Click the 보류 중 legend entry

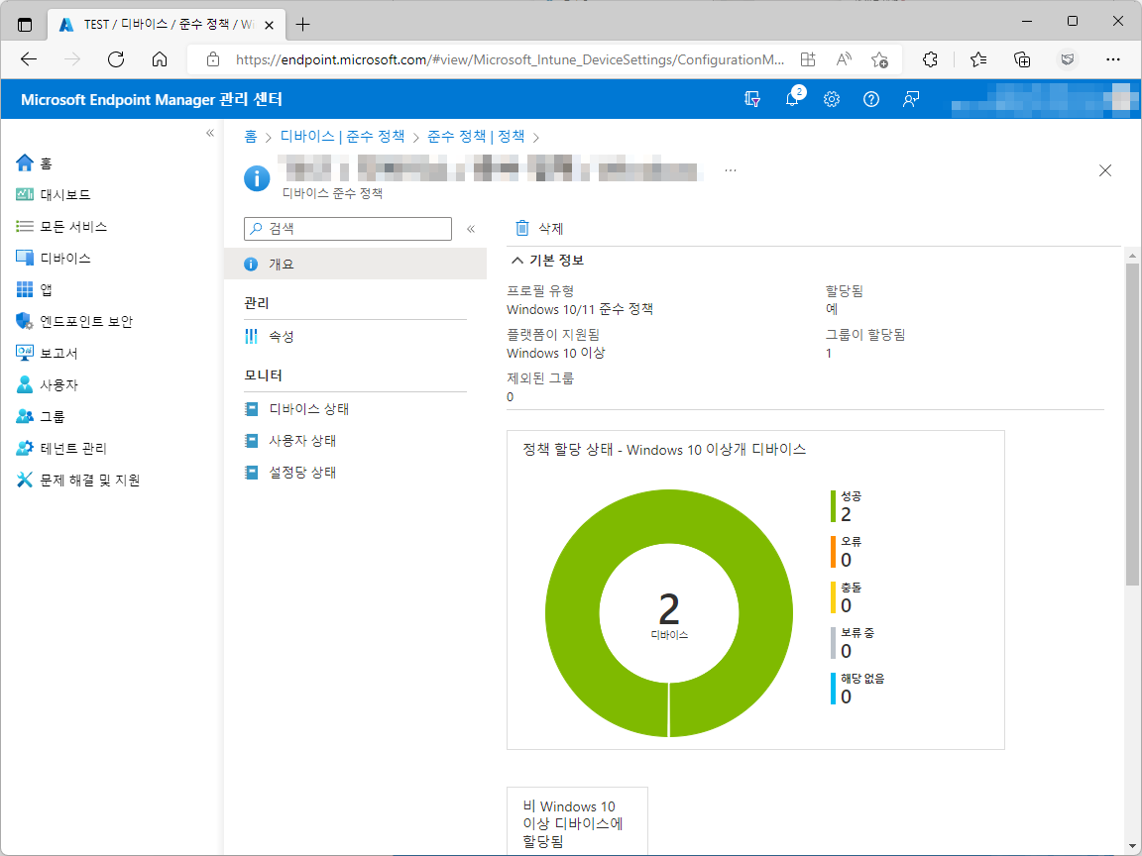[x=853, y=643]
